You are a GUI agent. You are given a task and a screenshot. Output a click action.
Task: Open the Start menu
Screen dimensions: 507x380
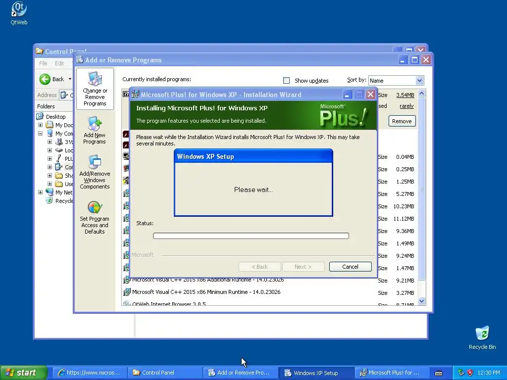point(24,373)
